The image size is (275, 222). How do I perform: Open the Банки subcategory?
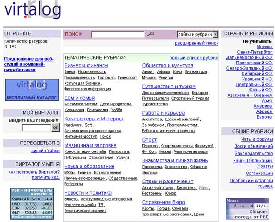pyautogui.click(x=70, y=72)
